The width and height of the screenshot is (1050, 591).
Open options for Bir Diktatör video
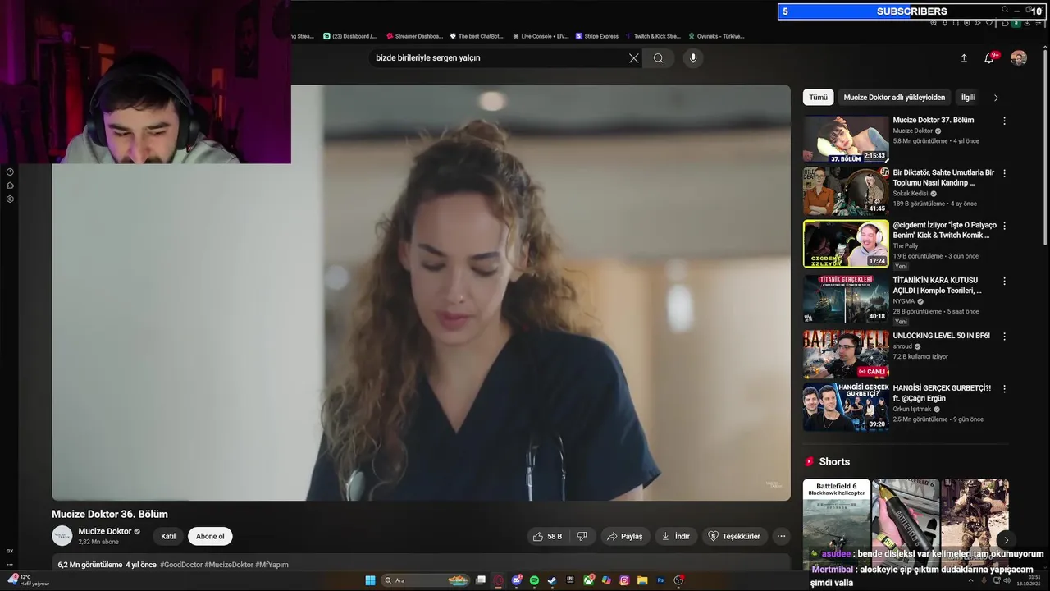pos(1004,173)
